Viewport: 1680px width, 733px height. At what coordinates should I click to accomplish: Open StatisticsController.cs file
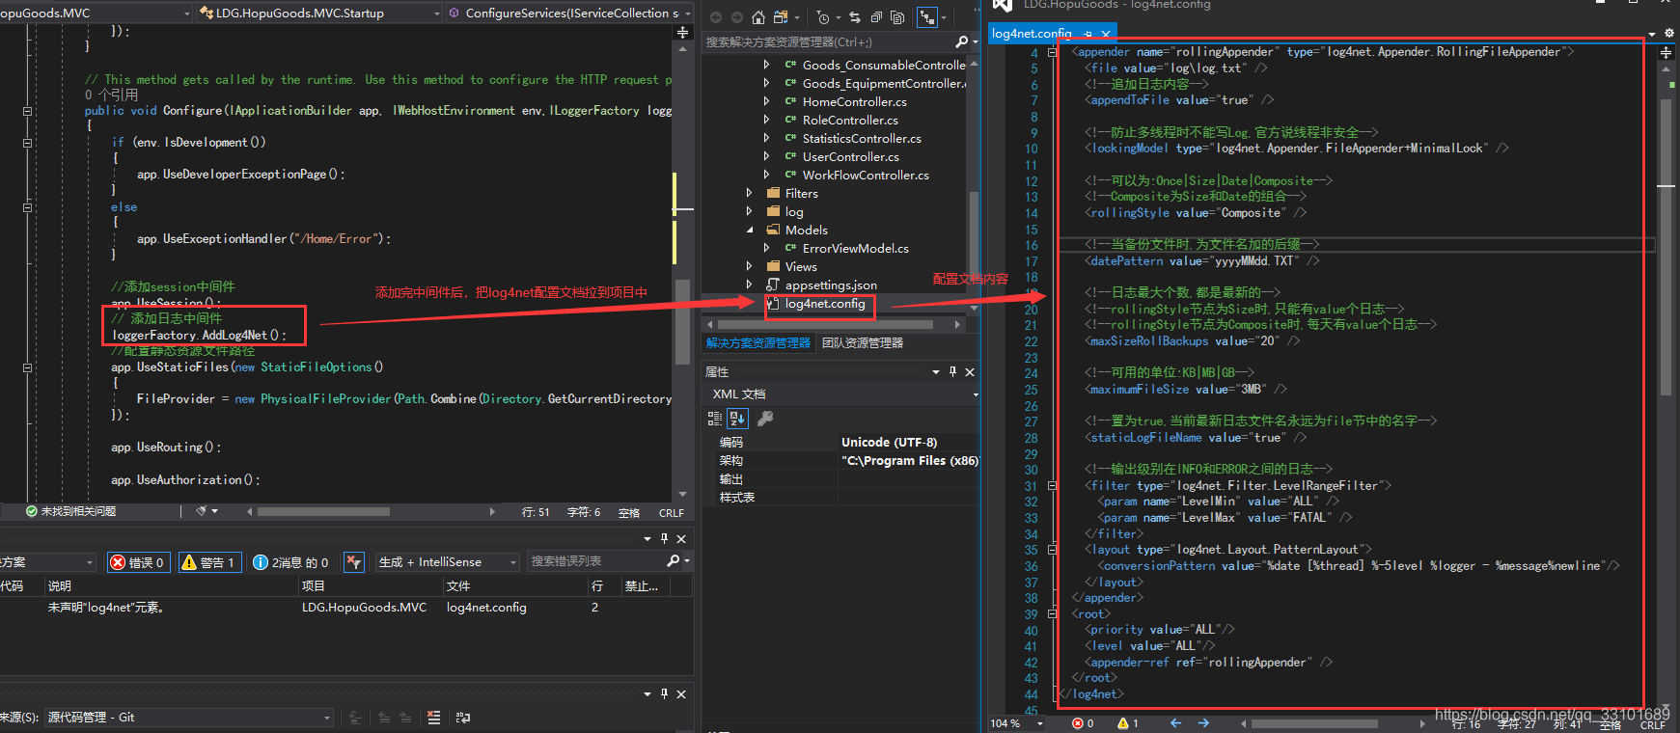862,138
